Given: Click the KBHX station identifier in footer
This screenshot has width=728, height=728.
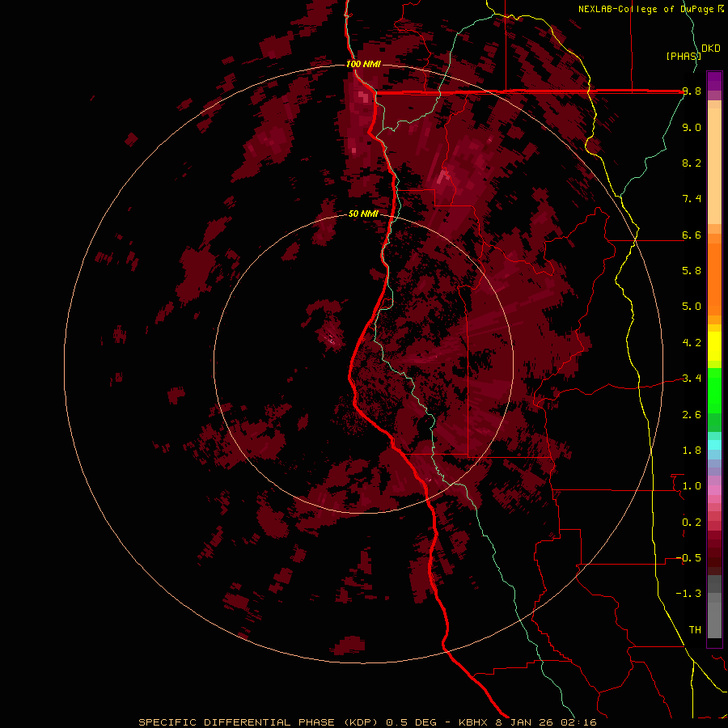Looking at the screenshot, I should click(474, 722).
